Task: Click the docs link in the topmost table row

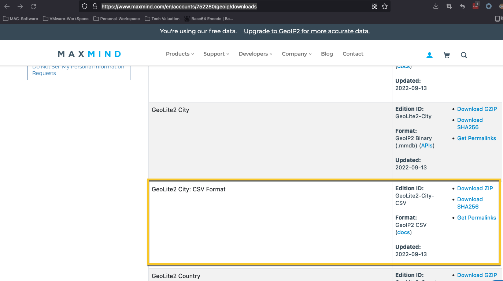Action: [403, 66]
